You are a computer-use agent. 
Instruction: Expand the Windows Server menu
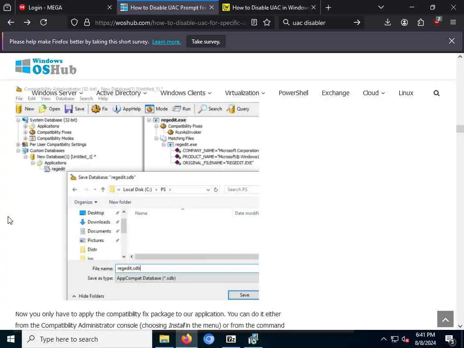[58, 93]
